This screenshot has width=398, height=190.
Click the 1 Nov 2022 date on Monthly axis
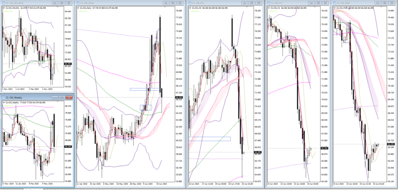[x=7, y=89]
